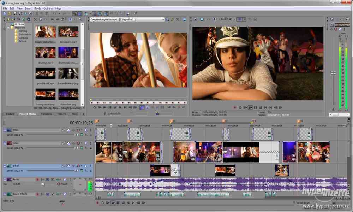Expand the Media Bins tree node
The width and height of the screenshot is (353, 212).
point(8,28)
